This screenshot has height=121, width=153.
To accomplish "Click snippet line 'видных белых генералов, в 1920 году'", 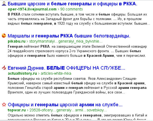I will (x=79, y=24).
